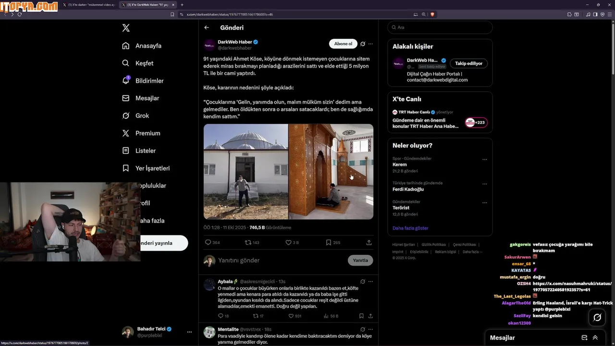Click the back arrow next to Gönderi
This screenshot has width=615, height=346.
(x=207, y=28)
